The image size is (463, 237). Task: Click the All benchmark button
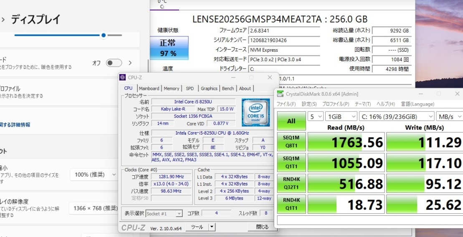(x=291, y=121)
